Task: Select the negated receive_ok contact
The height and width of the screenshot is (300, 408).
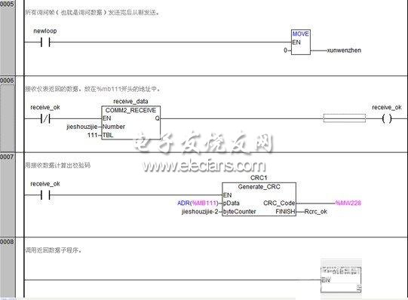Action: click(x=45, y=119)
